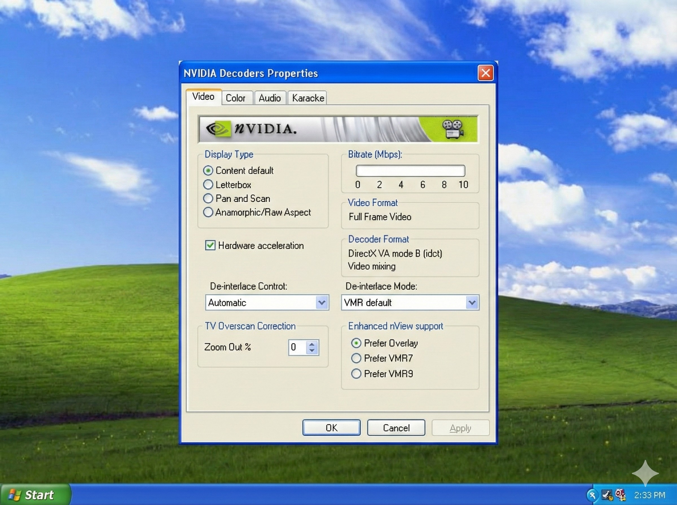
Task: Select Prefer VMR9 under Enhanced nView support
Action: coord(356,374)
